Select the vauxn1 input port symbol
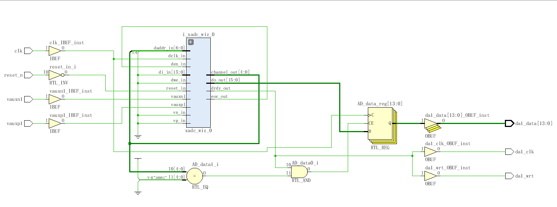This screenshot has height=207, width=557. click(x=29, y=99)
